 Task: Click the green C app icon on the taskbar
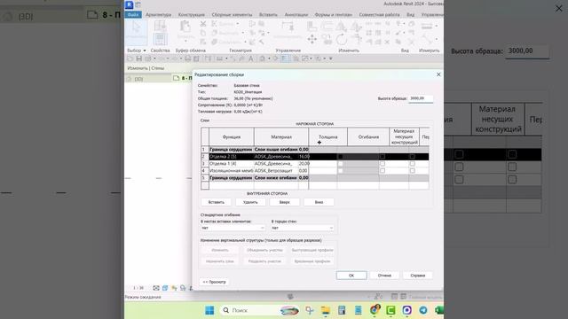tap(390, 310)
